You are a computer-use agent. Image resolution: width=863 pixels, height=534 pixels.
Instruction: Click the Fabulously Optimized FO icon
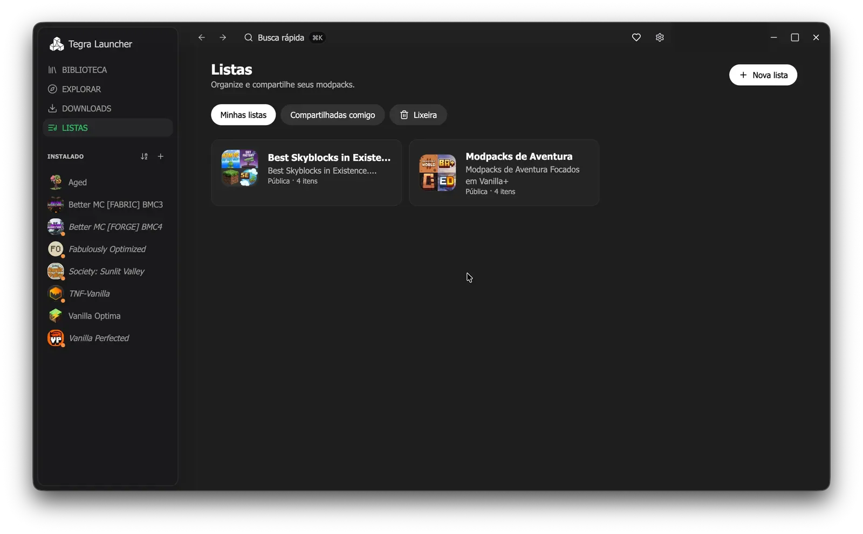(x=56, y=249)
